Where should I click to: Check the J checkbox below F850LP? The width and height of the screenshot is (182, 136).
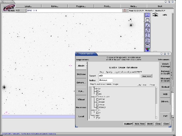click(x=97, y=113)
